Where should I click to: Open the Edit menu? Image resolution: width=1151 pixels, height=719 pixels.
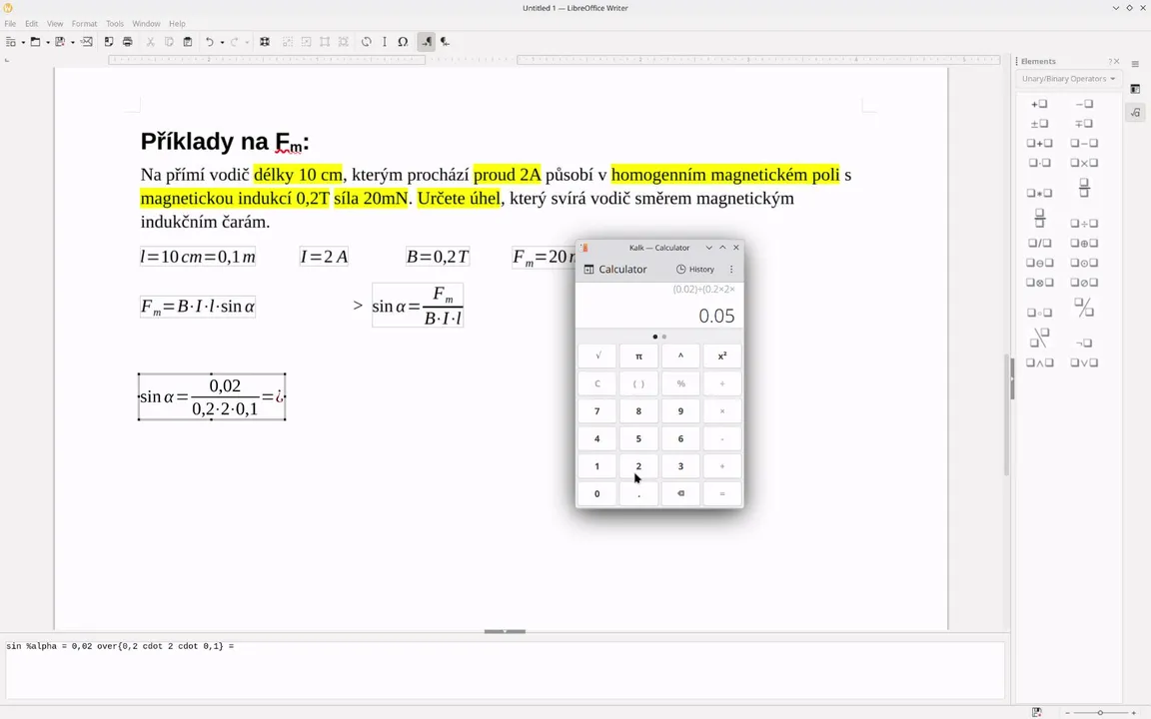tap(32, 24)
